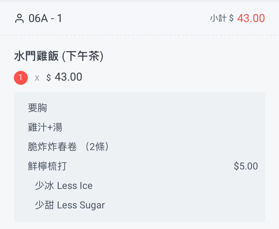Click the dollar sign before item price

coord(49,78)
